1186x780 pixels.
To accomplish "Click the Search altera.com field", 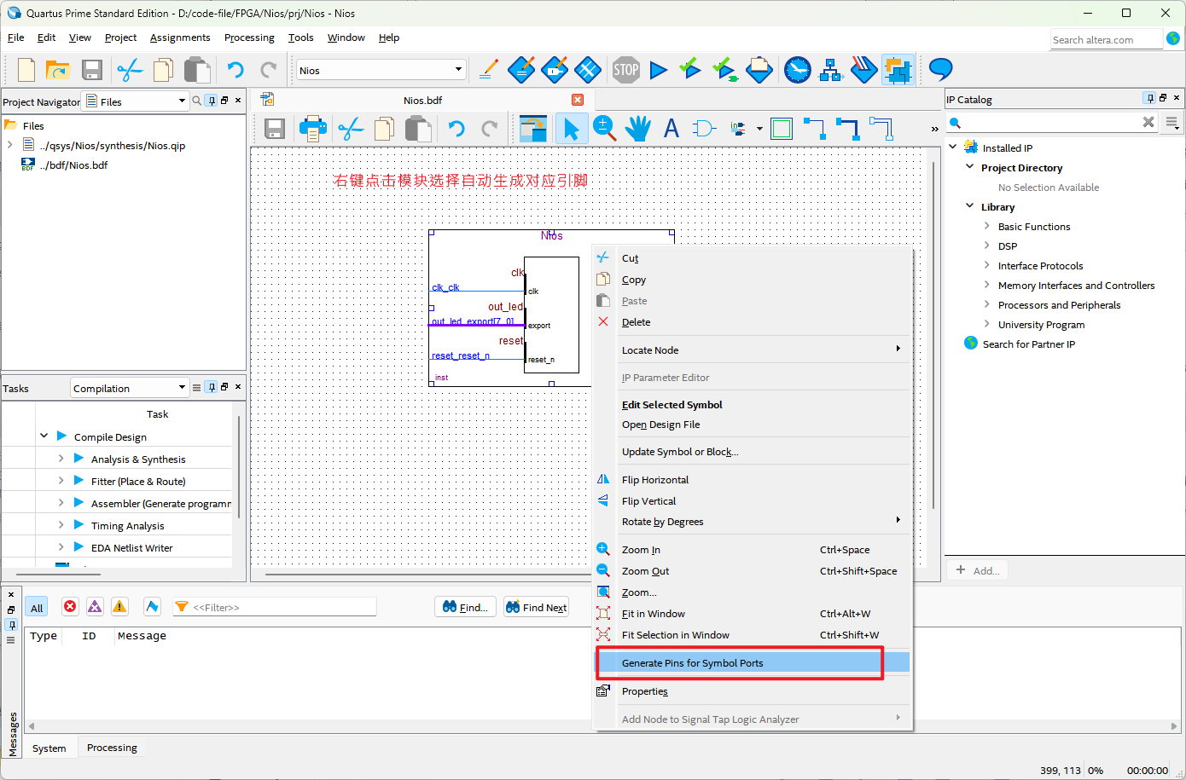I will pos(1106,39).
